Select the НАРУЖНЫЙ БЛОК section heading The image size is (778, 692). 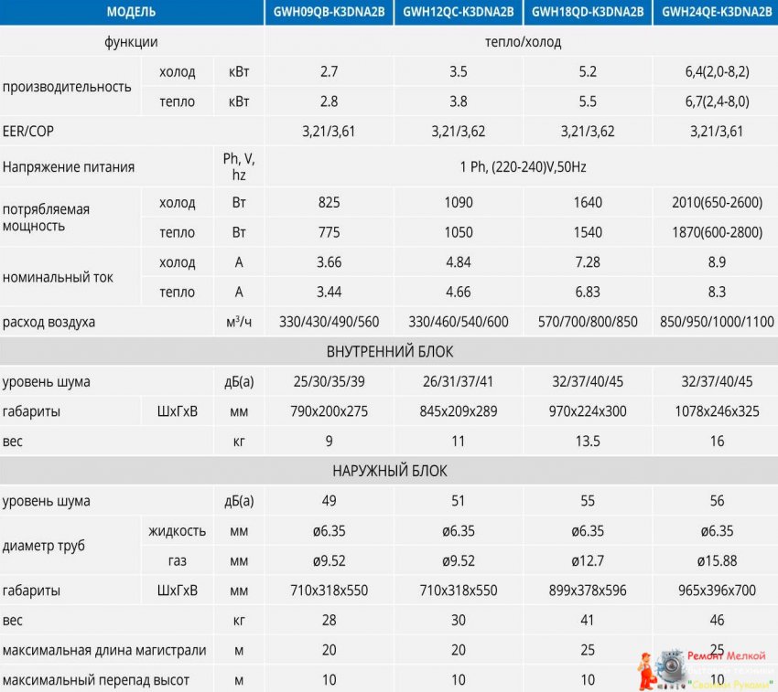(x=389, y=471)
